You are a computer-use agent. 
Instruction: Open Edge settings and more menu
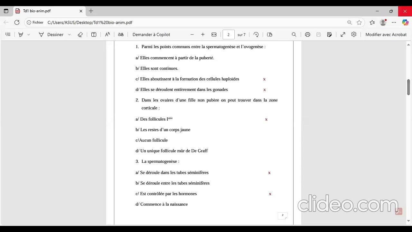click(394, 23)
